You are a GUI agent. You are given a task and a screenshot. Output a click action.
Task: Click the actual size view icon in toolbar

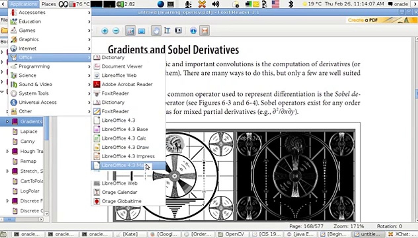(x=130, y=31)
